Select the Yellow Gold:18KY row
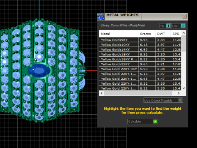This screenshot has height=148, width=197. tap(140, 54)
